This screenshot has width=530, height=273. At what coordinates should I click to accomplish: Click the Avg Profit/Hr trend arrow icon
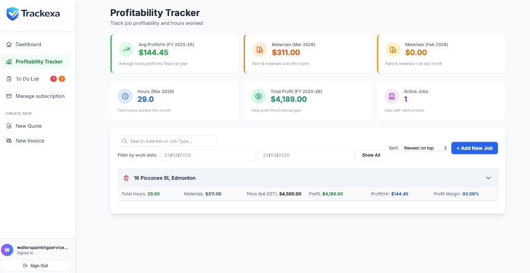[126, 49]
